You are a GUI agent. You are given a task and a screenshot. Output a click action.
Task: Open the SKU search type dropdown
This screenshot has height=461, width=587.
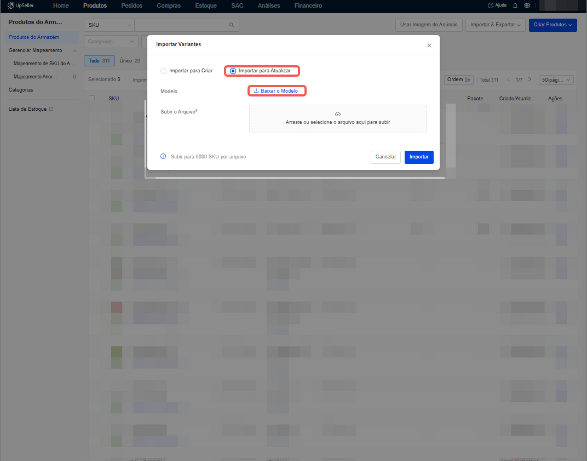coord(110,25)
